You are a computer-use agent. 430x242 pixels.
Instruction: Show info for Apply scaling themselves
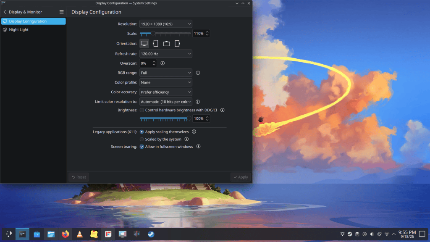pyautogui.click(x=194, y=132)
